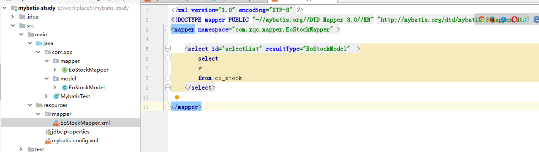The width and height of the screenshot is (539, 152).
Task: Collapse the main folder arrow
Action: pyautogui.click(x=22, y=35)
